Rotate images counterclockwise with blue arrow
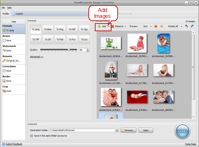The height and width of the screenshot is (147, 199). [186, 26]
